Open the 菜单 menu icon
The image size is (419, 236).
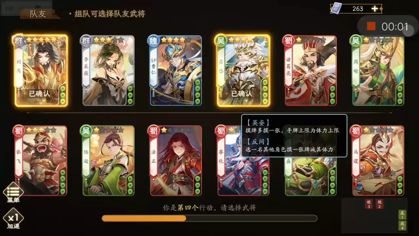[13, 192]
